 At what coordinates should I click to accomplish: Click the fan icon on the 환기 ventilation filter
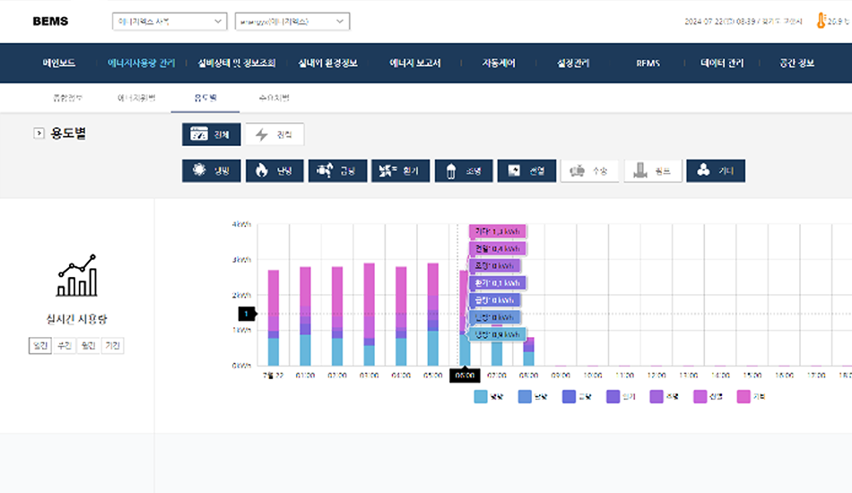click(387, 171)
